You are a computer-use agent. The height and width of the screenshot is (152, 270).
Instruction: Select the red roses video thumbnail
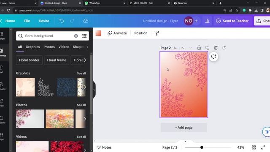pos(67,147)
